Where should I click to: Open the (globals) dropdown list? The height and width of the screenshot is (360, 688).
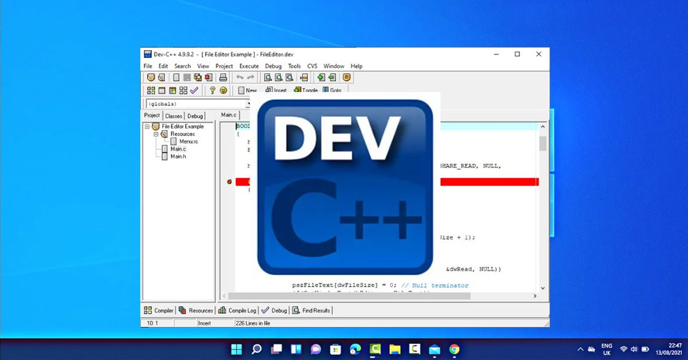tap(248, 104)
